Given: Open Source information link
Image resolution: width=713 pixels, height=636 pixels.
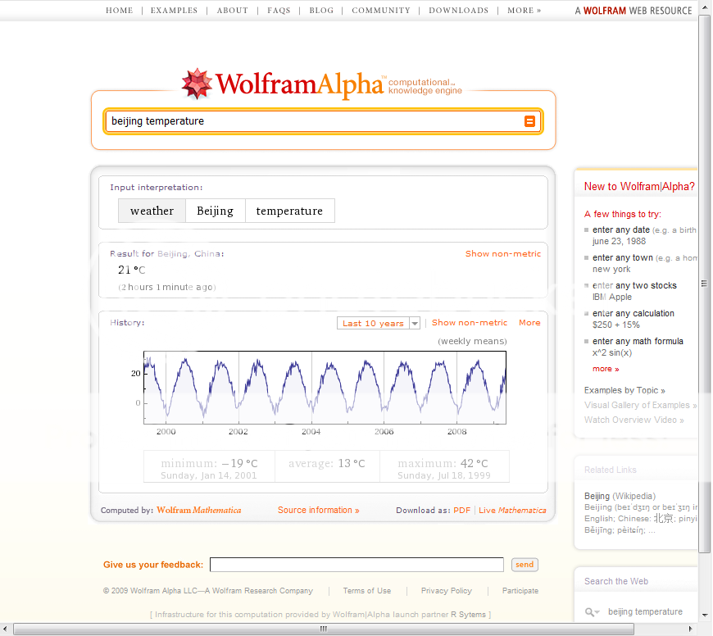Looking at the screenshot, I should click(x=318, y=510).
